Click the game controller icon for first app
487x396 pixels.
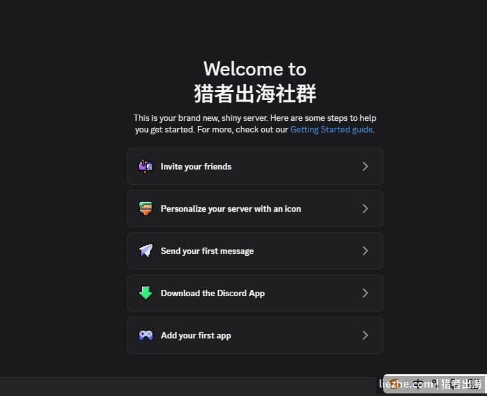145,335
